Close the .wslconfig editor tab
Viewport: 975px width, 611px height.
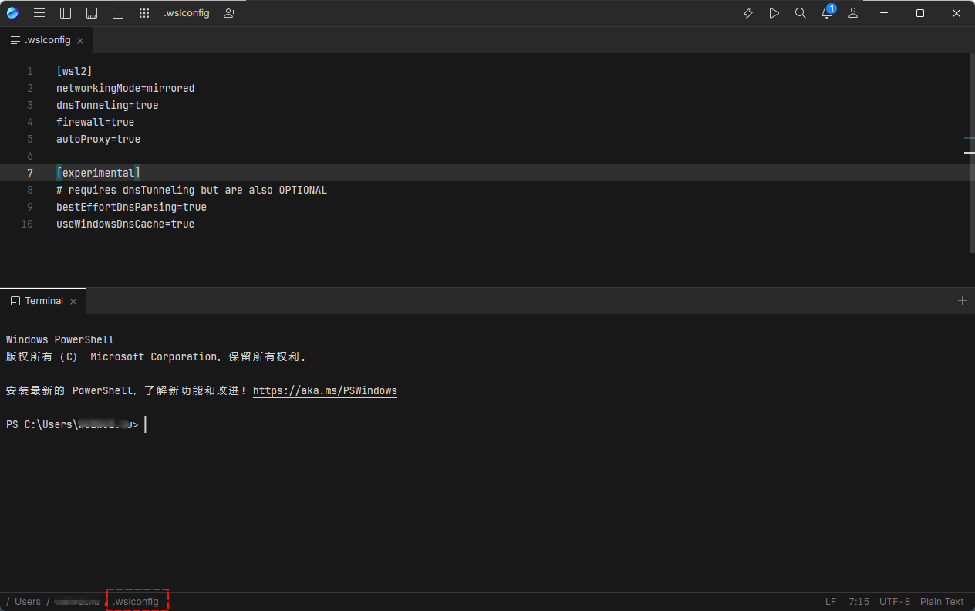point(80,41)
